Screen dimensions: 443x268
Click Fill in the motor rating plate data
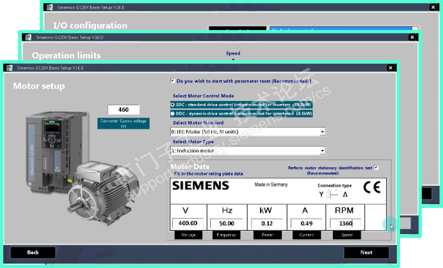208,174
